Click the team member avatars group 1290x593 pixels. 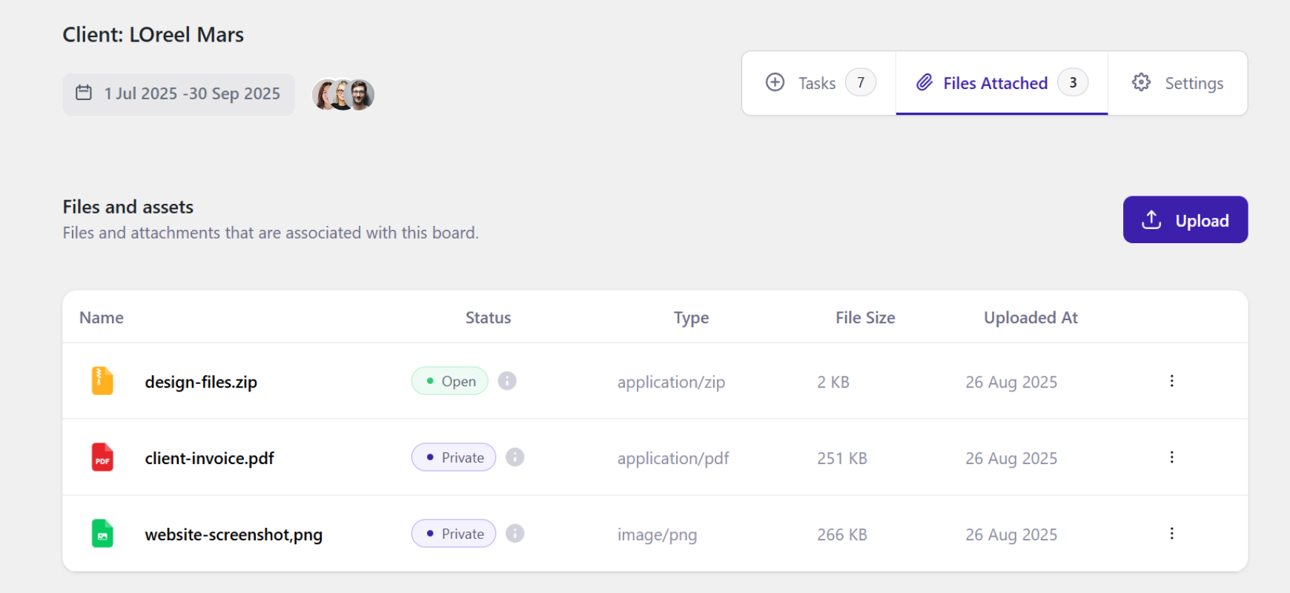coord(343,94)
